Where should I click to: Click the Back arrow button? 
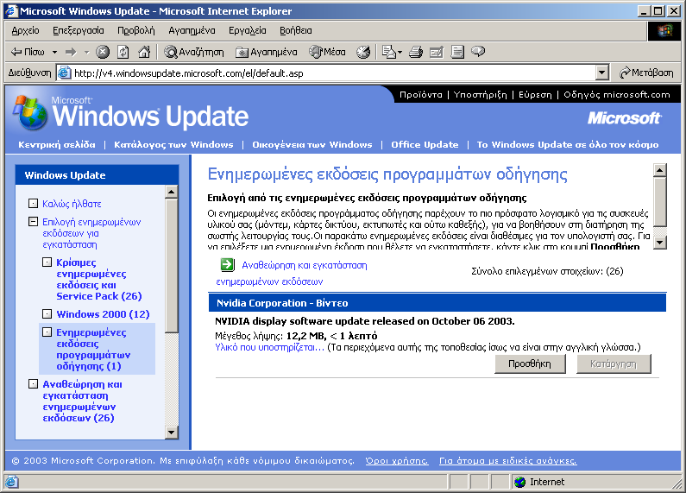click(27, 52)
